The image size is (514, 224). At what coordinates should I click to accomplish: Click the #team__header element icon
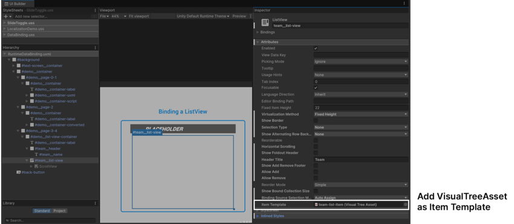tap(32, 148)
